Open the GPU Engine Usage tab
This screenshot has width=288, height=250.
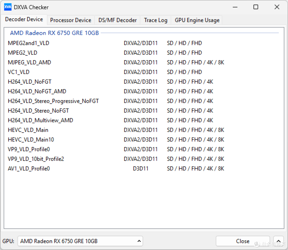pos(197,20)
